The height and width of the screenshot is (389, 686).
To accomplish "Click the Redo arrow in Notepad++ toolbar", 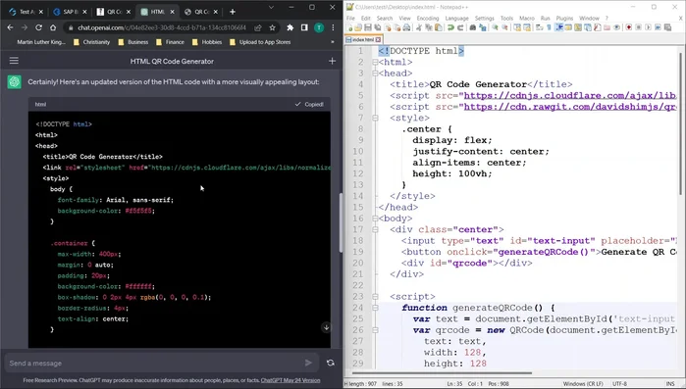I will (460, 27).
